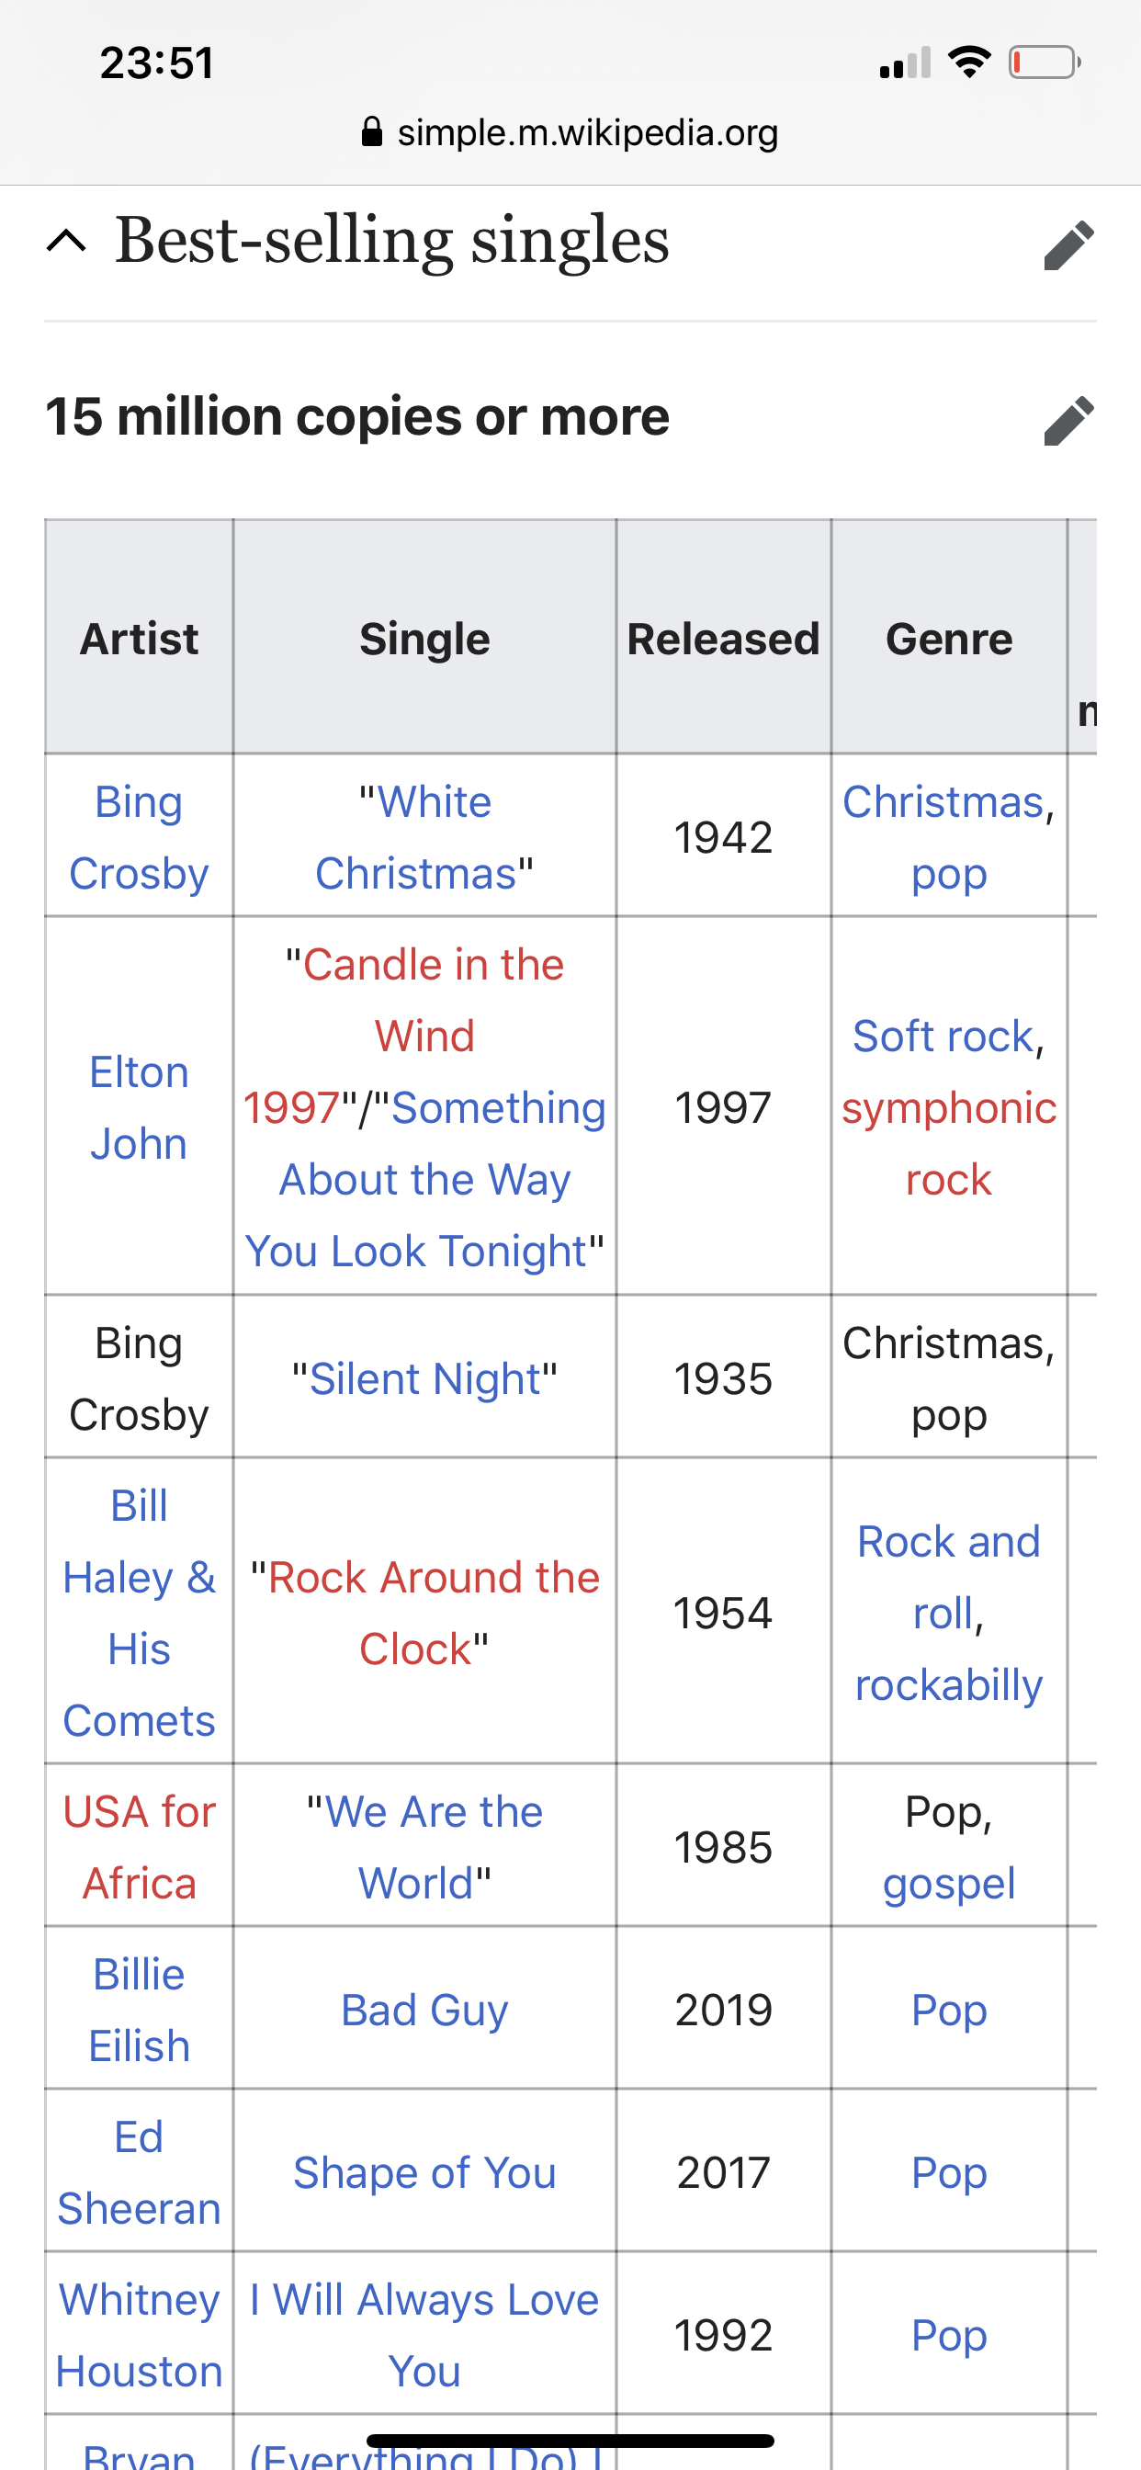Open the Billie Eilish artist link
Screen dimensions: 1141x2470
point(139,2010)
